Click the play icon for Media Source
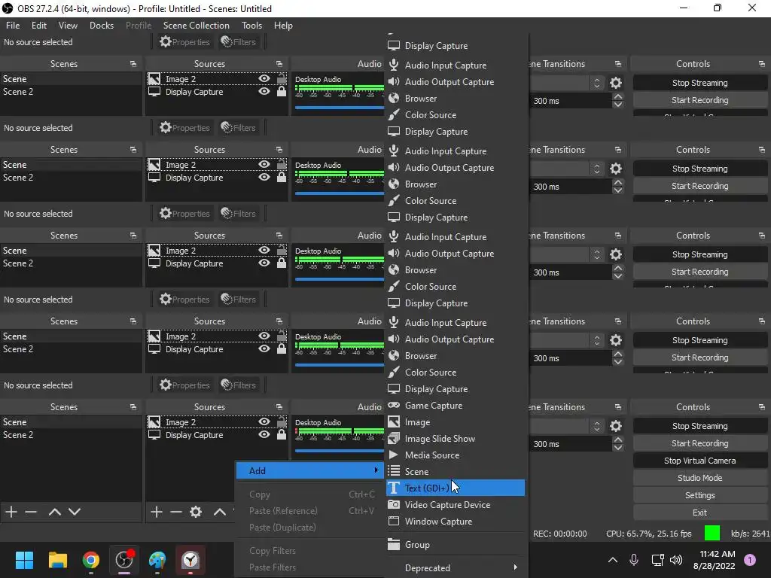 (394, 455)
